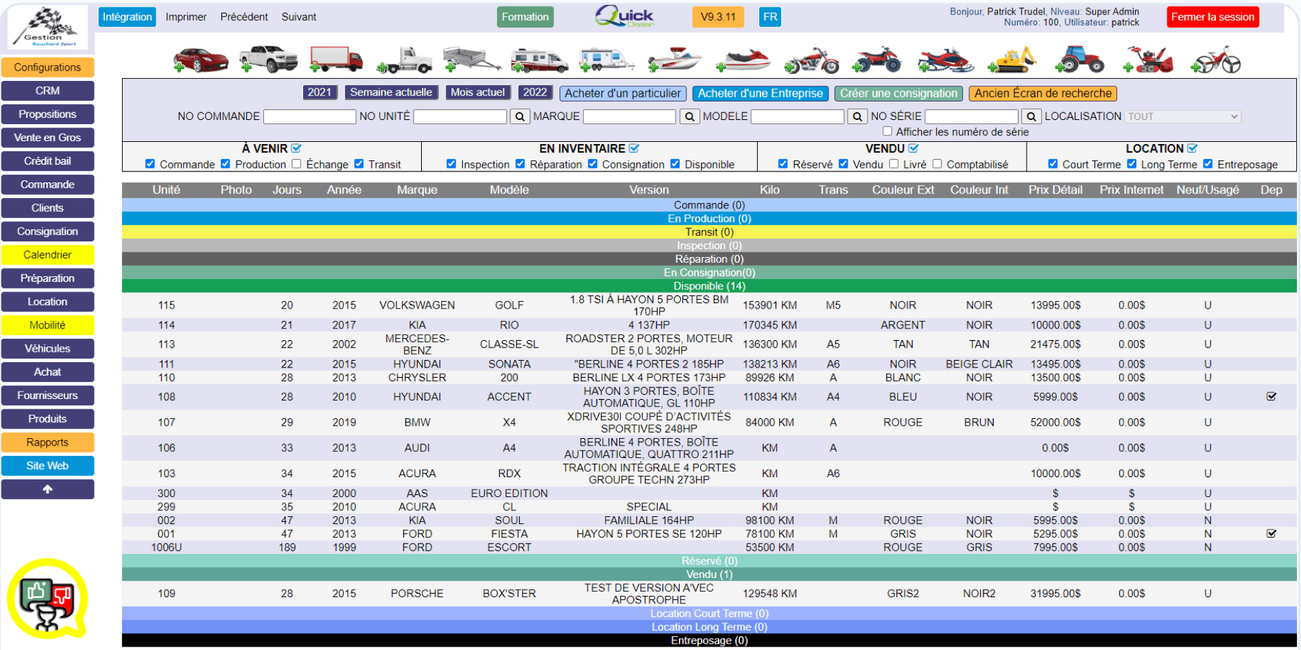
Task: Toggle the Commande checkbox
Action: (150, 164)
